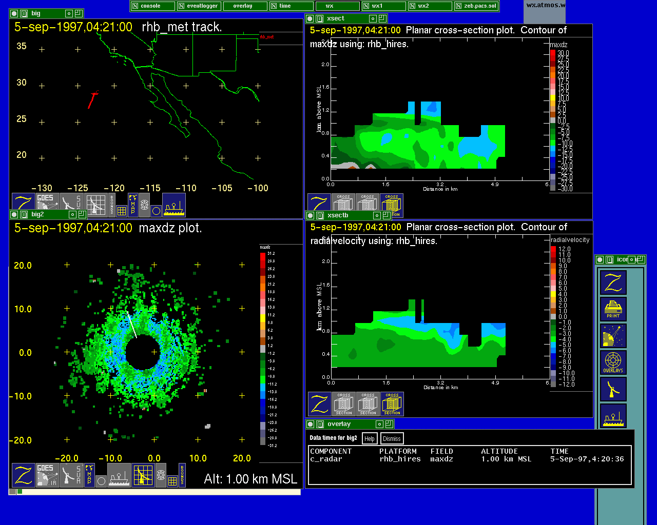Click the radar grid icon in big2 toolbar
The width and height of the screenshot is (657, 525).
[143, 475]
